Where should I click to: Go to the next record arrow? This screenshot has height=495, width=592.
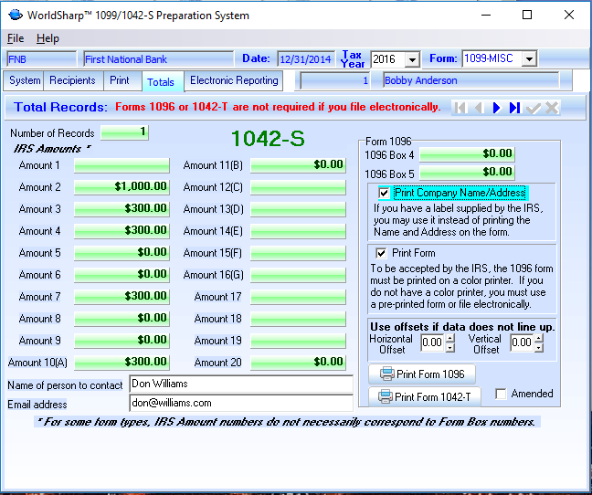point(496,108)
